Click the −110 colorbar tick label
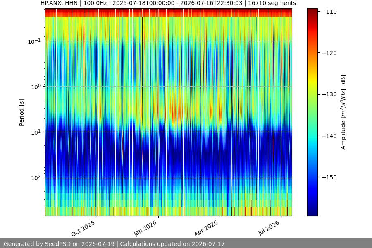372x248 pixels. tap(329, 12)
